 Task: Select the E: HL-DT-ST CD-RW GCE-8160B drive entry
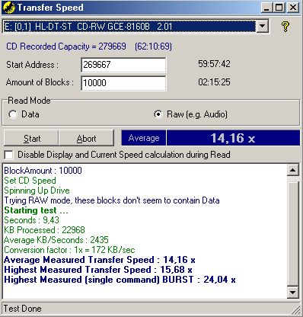(x=129, y=27)
